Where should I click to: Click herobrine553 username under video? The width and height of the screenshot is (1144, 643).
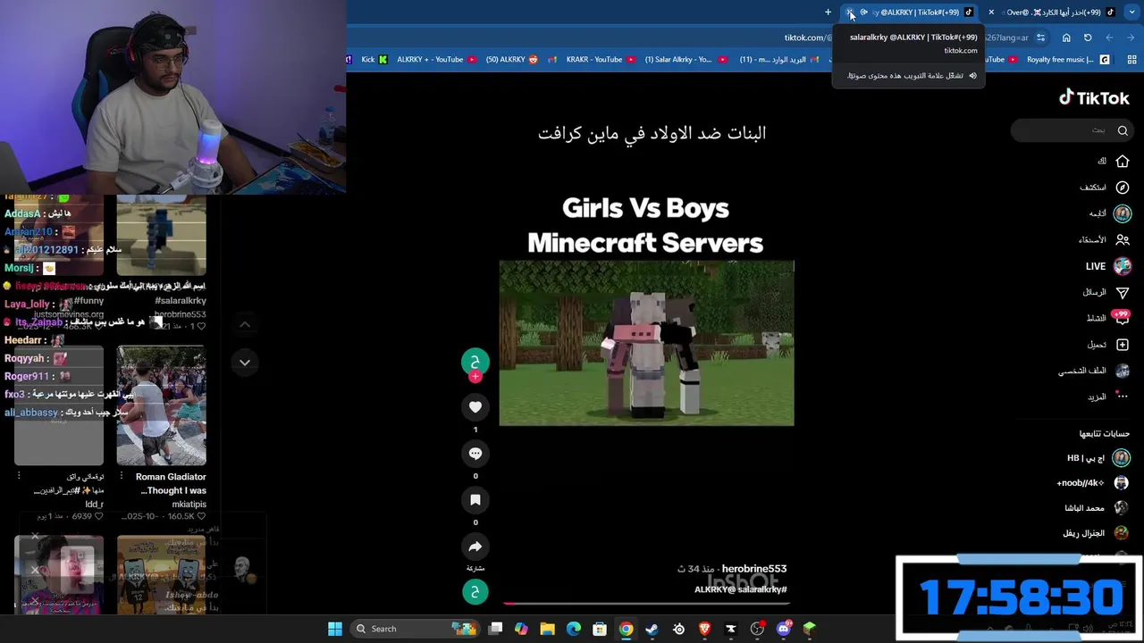[754, 569]
